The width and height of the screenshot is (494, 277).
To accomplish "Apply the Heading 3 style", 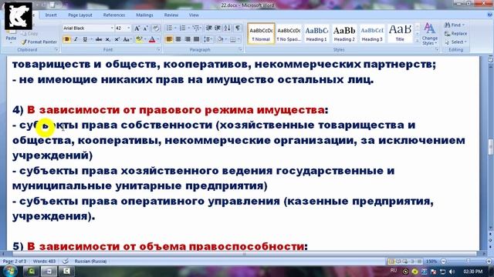I will 372,33.
